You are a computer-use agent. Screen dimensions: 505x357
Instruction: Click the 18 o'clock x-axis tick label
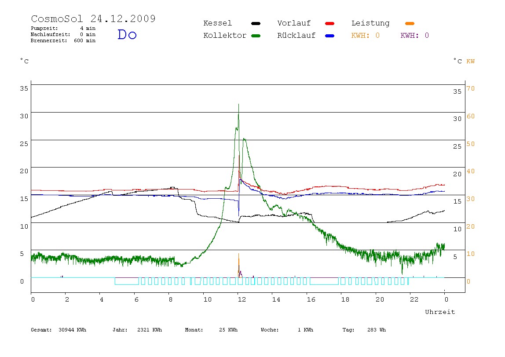[x=345, y=300]
